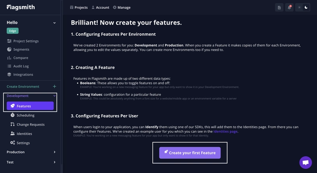Expand the Hello project dropdown chevron
317x173 pixels.
pyautogui.click(x=54, y=23)
